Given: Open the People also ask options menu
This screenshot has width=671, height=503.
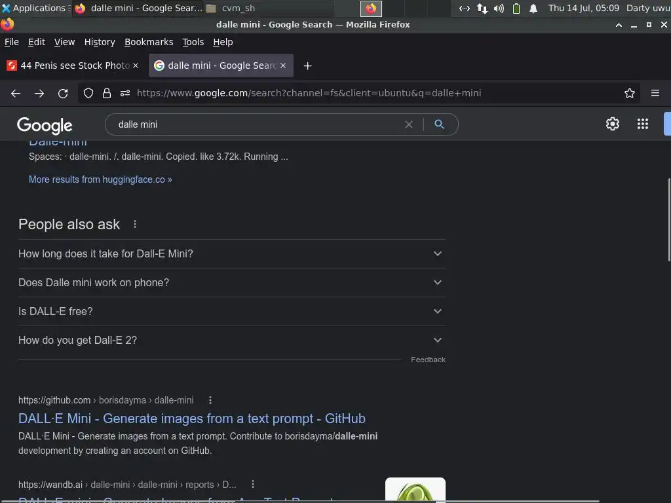Looking at the screenshot, I should click(x=135, y=224).
